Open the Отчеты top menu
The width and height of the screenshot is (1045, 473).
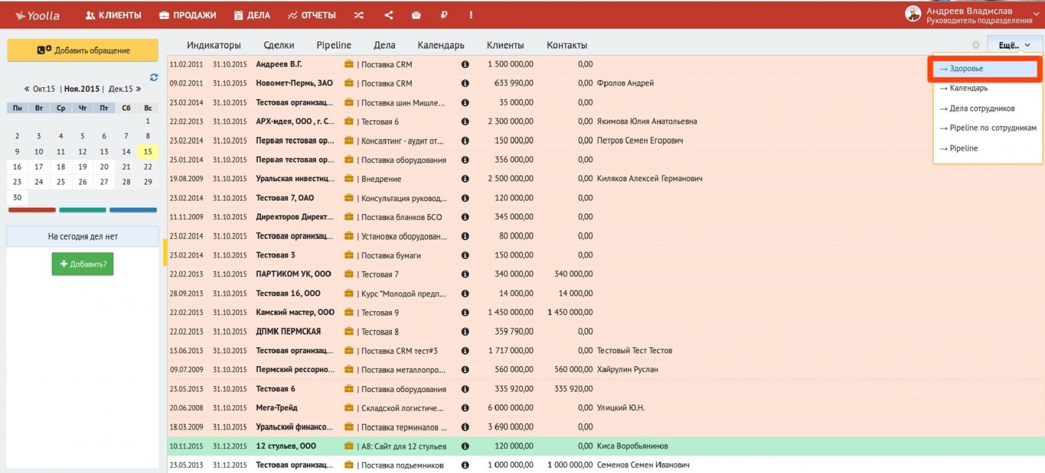[312, 15]
